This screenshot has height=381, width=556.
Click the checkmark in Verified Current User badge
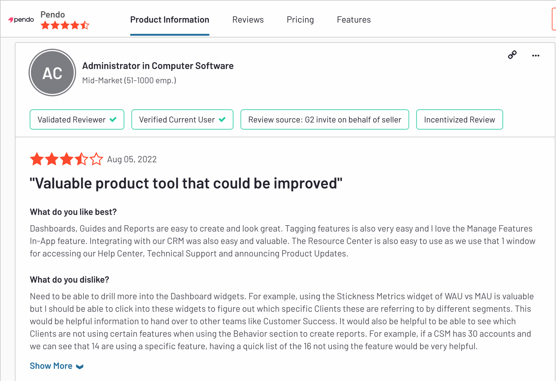[x=222, y=119]
